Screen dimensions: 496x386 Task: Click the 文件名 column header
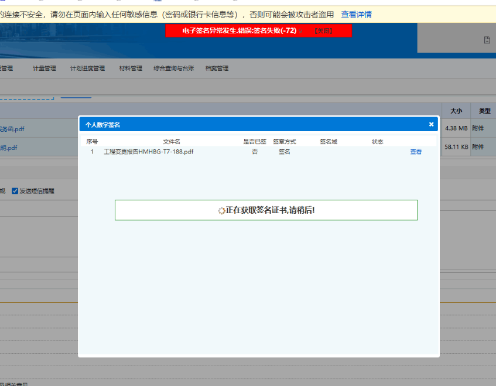point(172,142)
